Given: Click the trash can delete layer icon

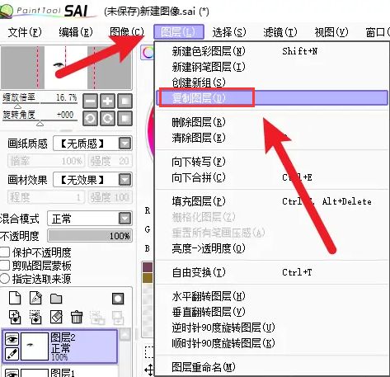Looking at the screenshot, I should 77,317.
